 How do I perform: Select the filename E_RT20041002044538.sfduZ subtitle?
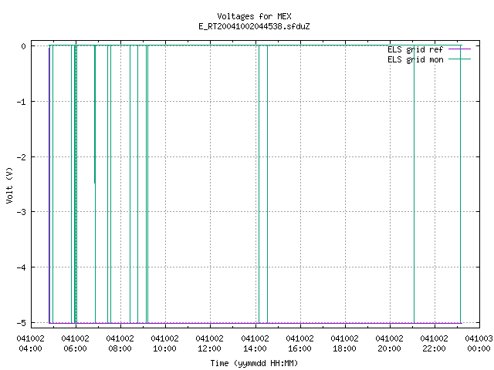pos(254,26)
